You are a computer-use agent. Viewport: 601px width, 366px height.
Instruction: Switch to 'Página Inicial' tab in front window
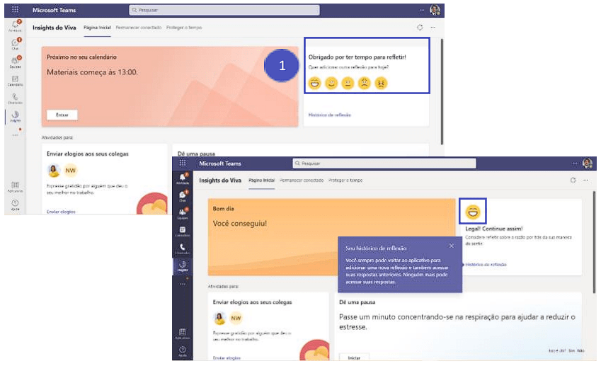(261, 180)
